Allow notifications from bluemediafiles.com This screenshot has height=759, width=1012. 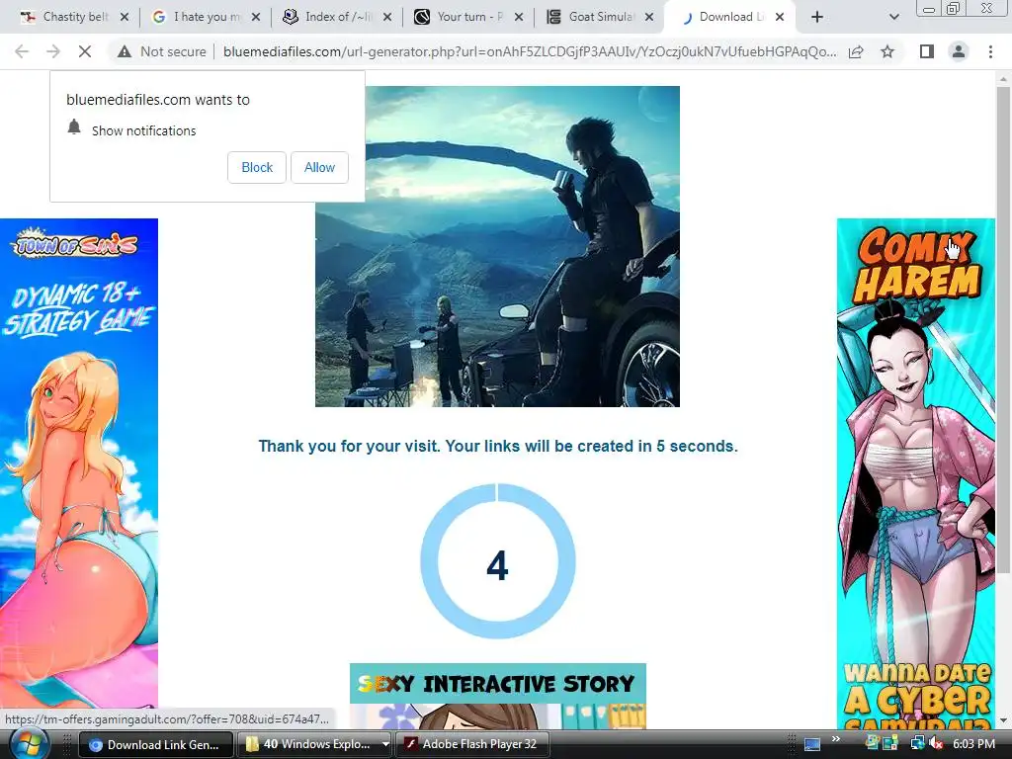319,167
